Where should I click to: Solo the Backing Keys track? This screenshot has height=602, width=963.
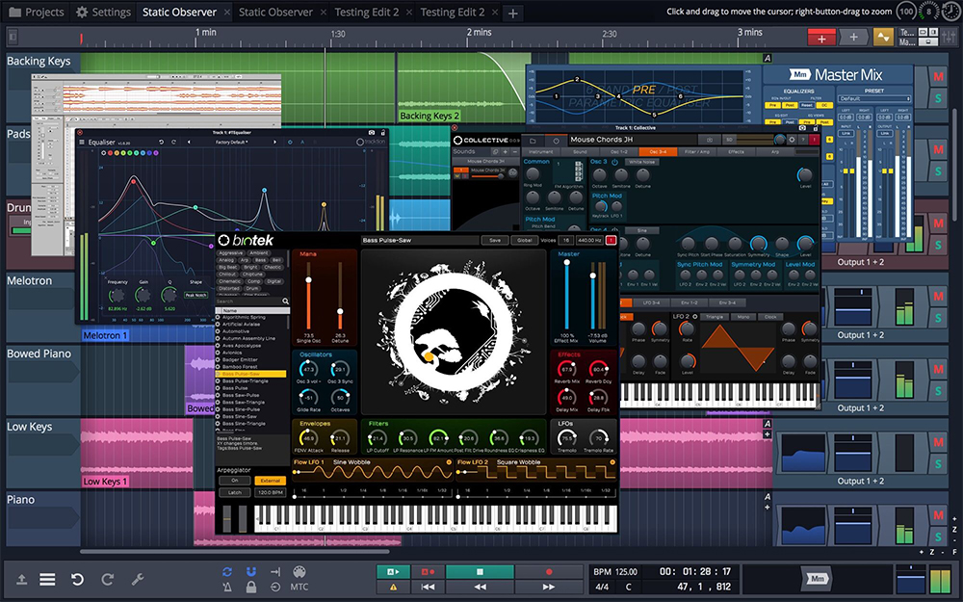click(x=938, y=98)
